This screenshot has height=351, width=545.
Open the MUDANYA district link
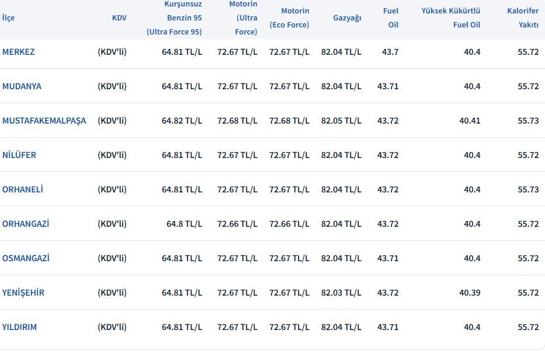22,86
